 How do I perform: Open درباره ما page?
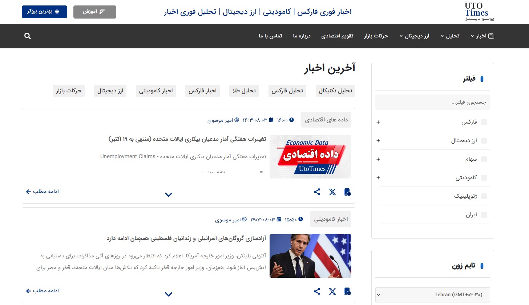[302, 36]
